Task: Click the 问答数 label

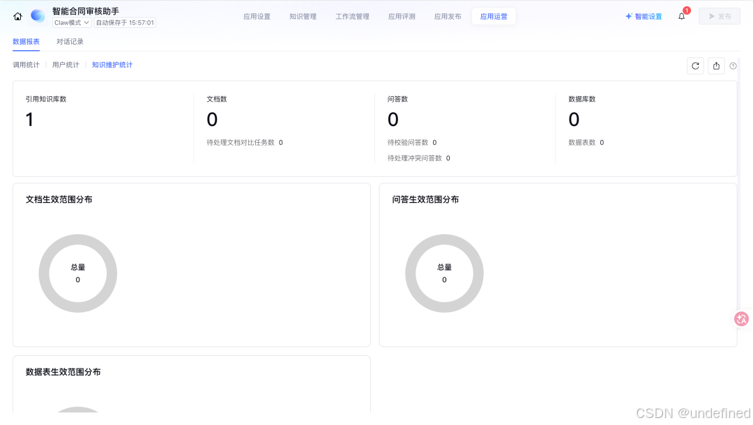Action: point(397,99)
